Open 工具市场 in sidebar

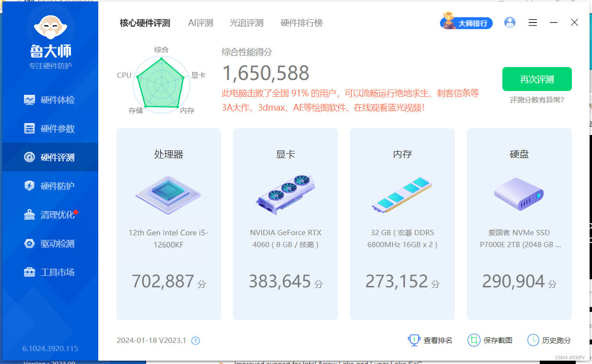(50, 272)
